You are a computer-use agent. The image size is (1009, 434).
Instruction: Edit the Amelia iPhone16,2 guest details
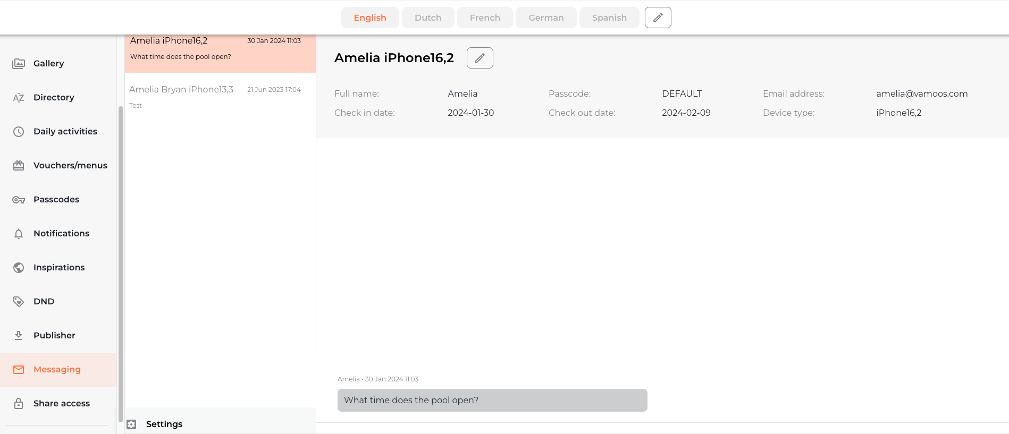[480, 58]
